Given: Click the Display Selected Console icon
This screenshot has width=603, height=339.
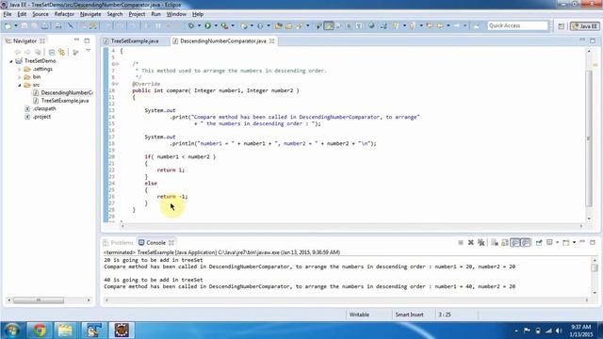Looking at the screenshot, I should click(549, 243).
